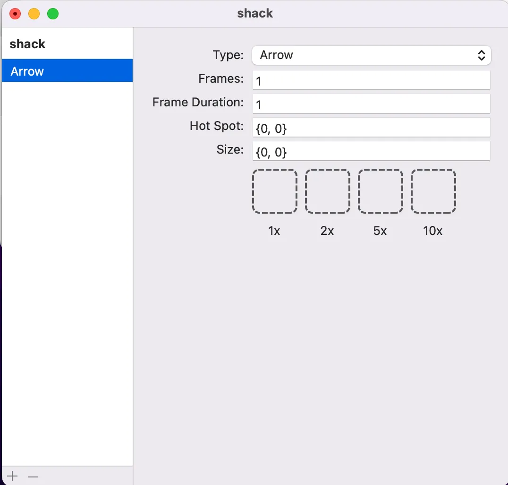This screenshot has height=485, width=508.
Task: Close the shack window
Action: [x=15, y=14]
